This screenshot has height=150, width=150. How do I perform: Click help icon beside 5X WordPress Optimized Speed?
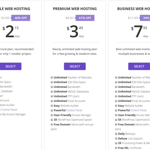point(116,120)
